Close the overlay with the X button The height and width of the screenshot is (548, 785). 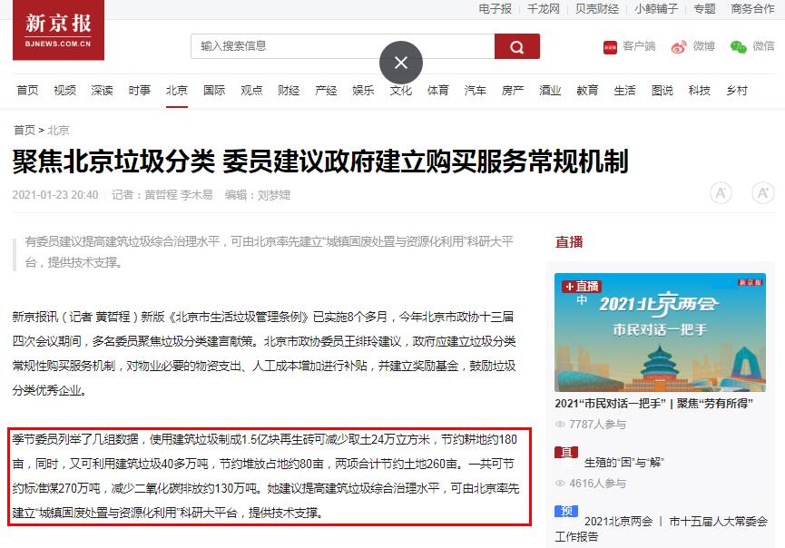(x=401, y=63)
